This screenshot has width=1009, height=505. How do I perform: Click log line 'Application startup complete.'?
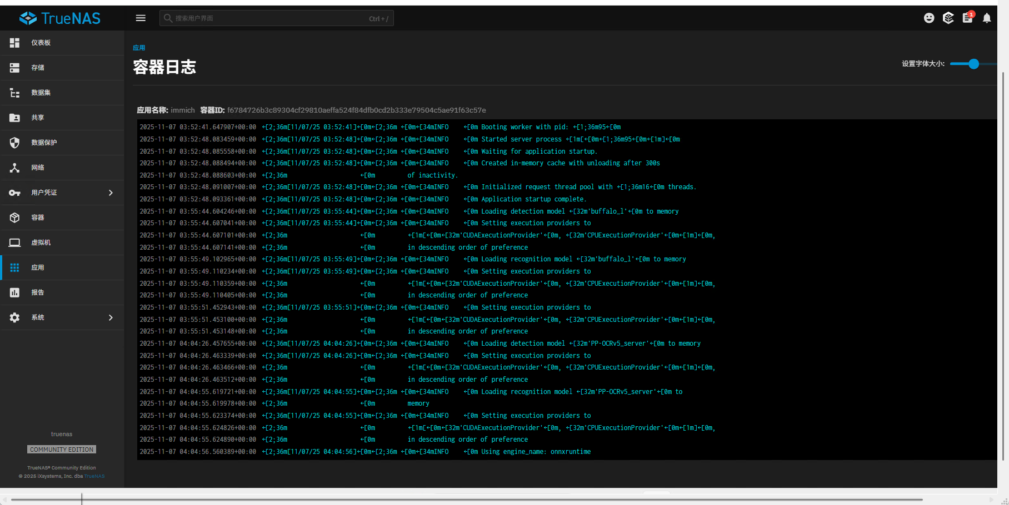363,199
